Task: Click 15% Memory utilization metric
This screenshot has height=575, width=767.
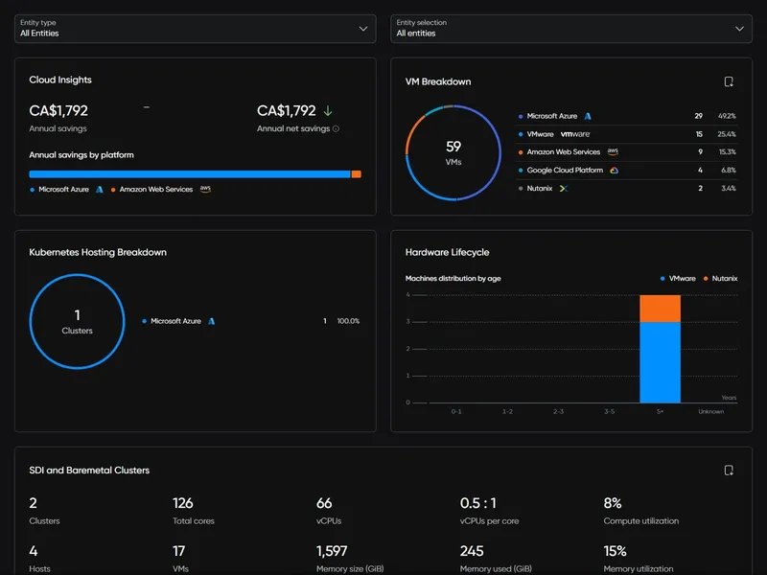Action: 639,559
